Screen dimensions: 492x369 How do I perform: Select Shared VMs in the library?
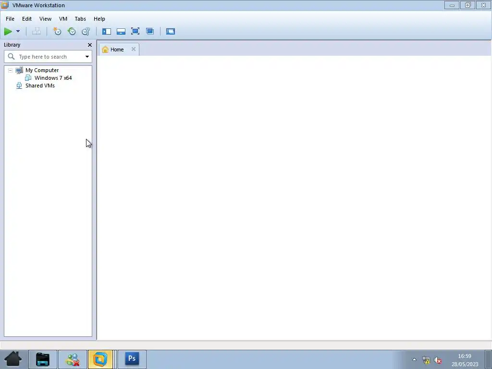40,86
